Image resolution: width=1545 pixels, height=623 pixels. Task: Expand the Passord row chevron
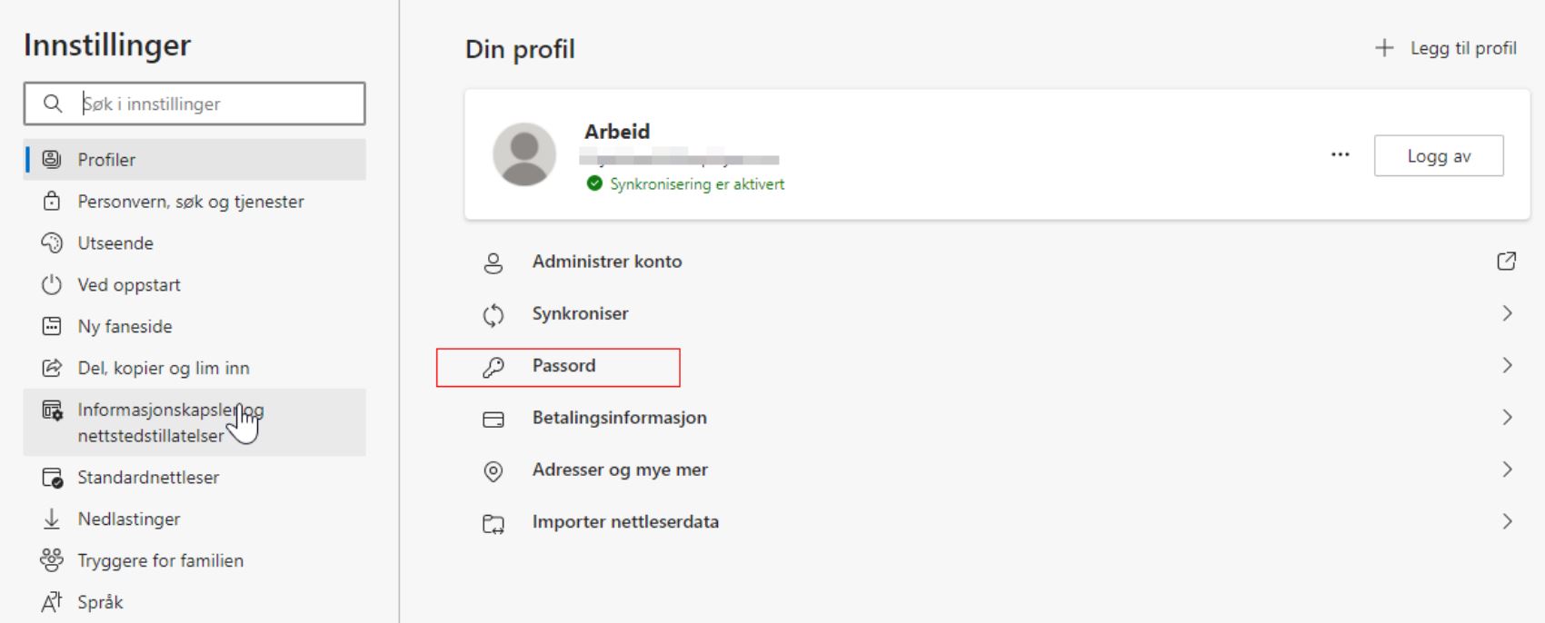(1507, 365)
